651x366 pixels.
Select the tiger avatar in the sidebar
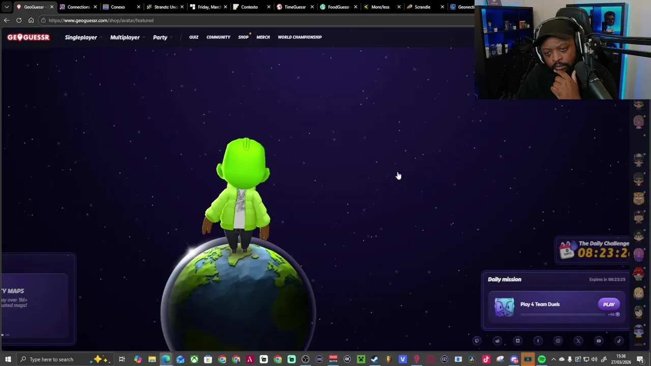point(639,198)
